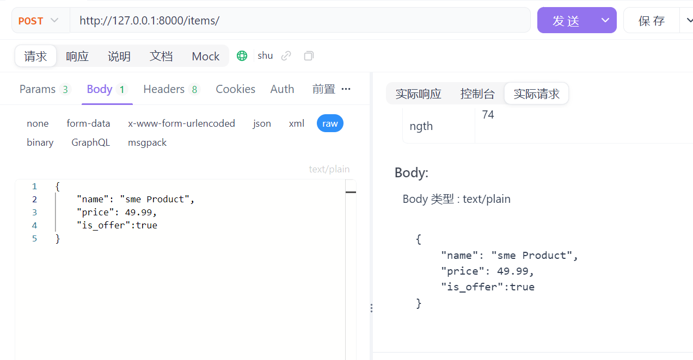The width and height of the screenshot is (693, 360).
Task: Open the Cookies tab
Action: 235,89
